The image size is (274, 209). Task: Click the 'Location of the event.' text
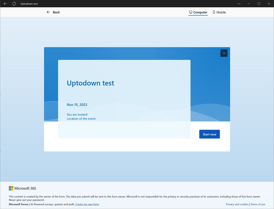[81, 119]
